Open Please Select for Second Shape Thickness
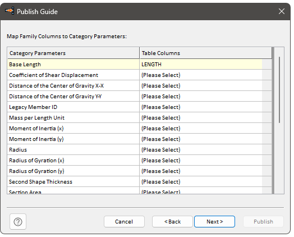Viewport: 294px width, 237px height. point(205,182)
